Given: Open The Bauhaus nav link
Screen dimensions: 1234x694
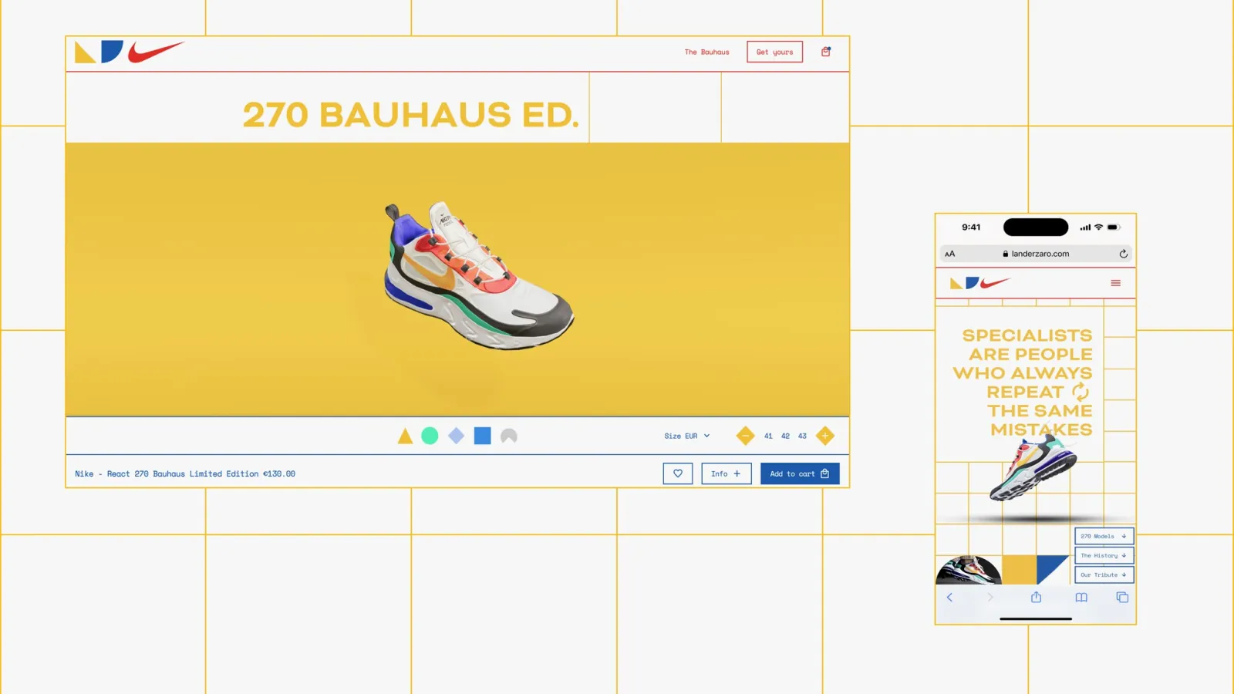Looking at the screenshot, I should [706, 52].
